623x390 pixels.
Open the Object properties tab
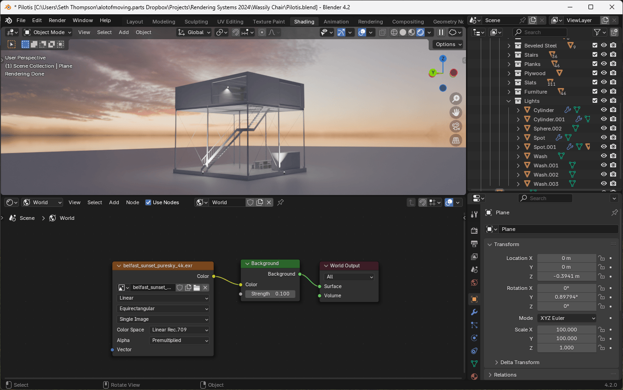(x=474, y=299)
